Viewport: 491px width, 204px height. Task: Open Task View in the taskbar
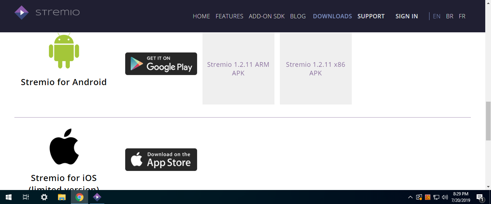pyautogui.click(x=26, y=197)
